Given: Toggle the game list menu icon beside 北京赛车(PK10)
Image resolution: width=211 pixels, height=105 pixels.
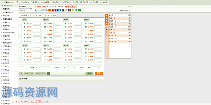Looking at the screenshot, I should pyautogui.click(x=17, y=2).
